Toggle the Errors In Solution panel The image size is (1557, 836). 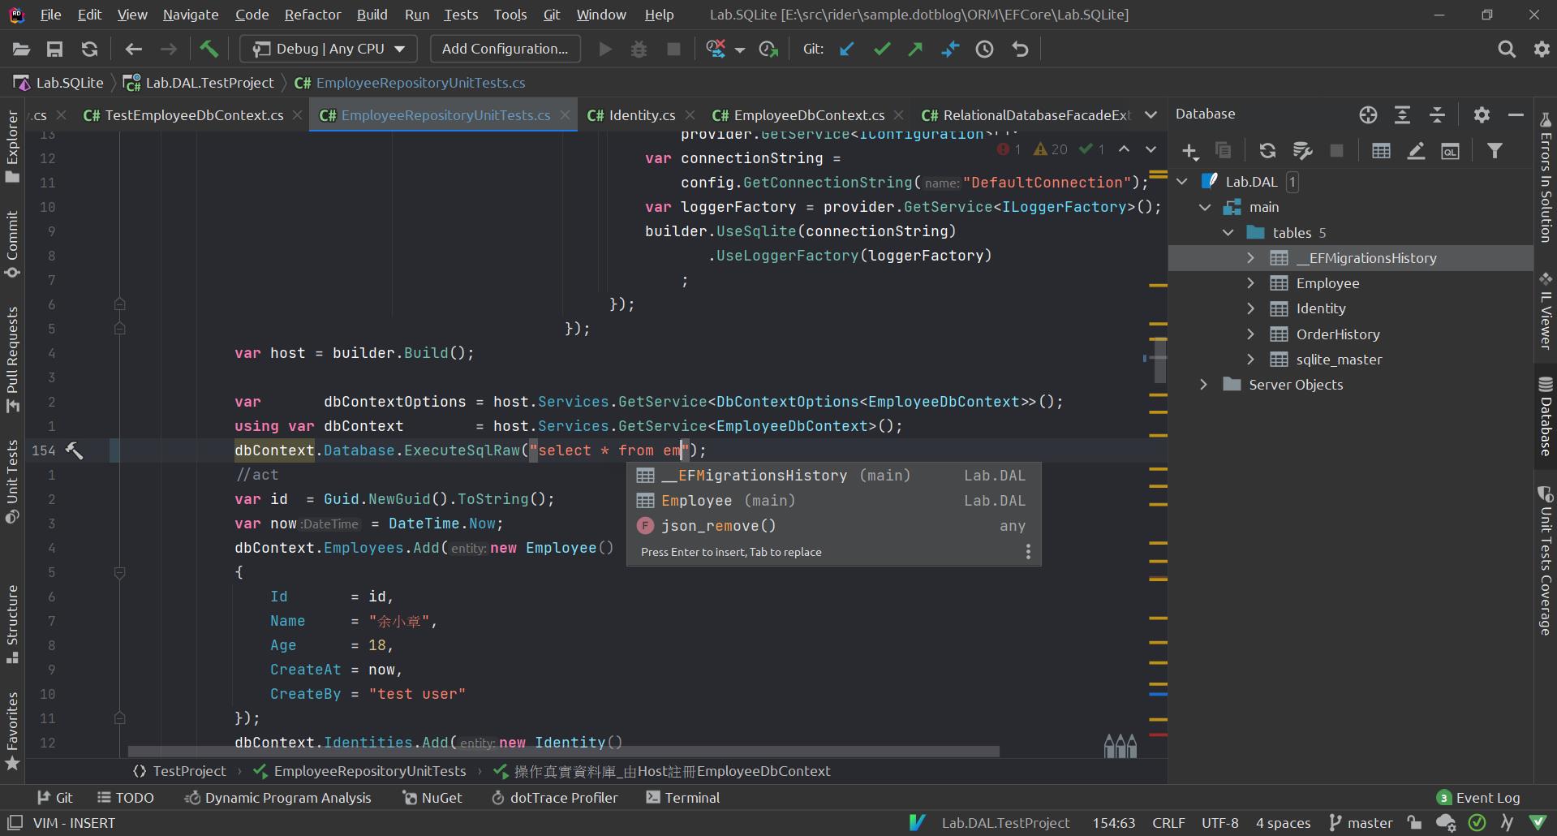point(1546,177)
